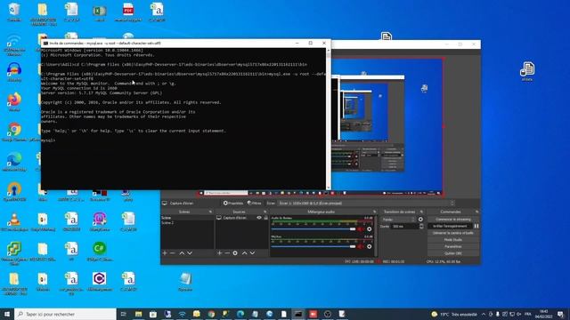Viewport: 570px width, 320px height.
Task: Open OBS Studio taskbar icon
Action: [328, 314]
